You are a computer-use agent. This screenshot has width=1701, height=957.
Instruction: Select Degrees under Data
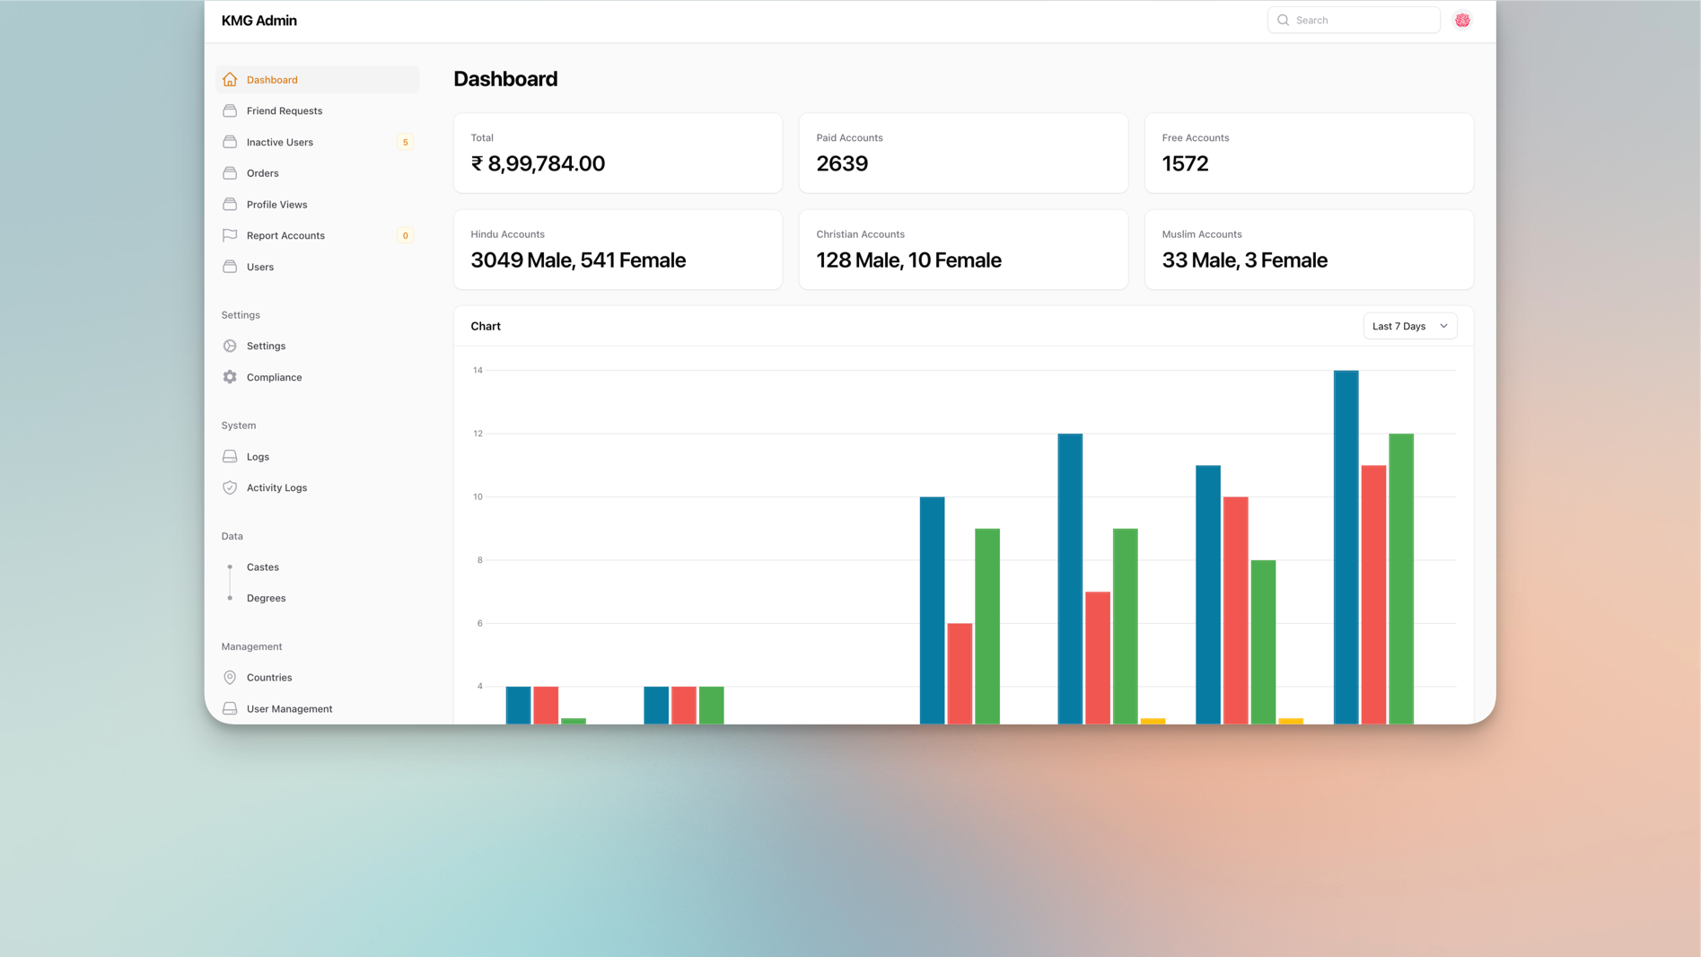pyautogui.click(x=266, y=598)
